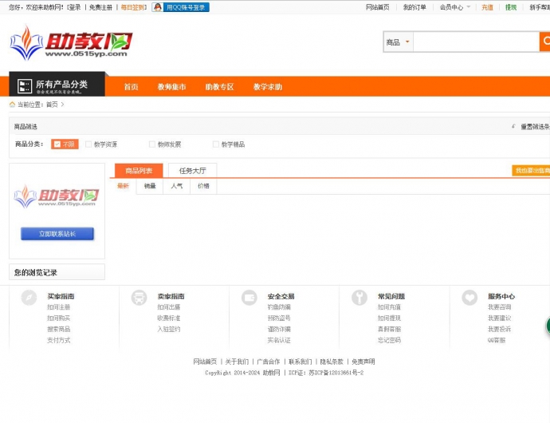Viewport: 550px width, 423px height.
Task: Click 隐私条款 footer link
Action: point(332,362)
